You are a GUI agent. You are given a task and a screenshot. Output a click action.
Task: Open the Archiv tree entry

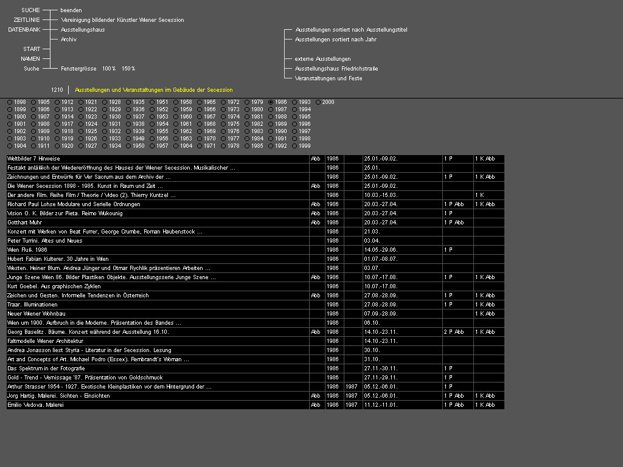68,40
